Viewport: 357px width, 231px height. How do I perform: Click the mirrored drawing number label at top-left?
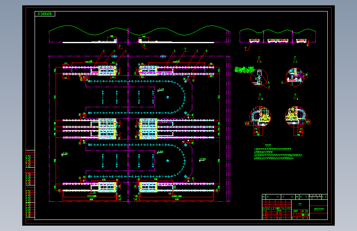(45, 14)
